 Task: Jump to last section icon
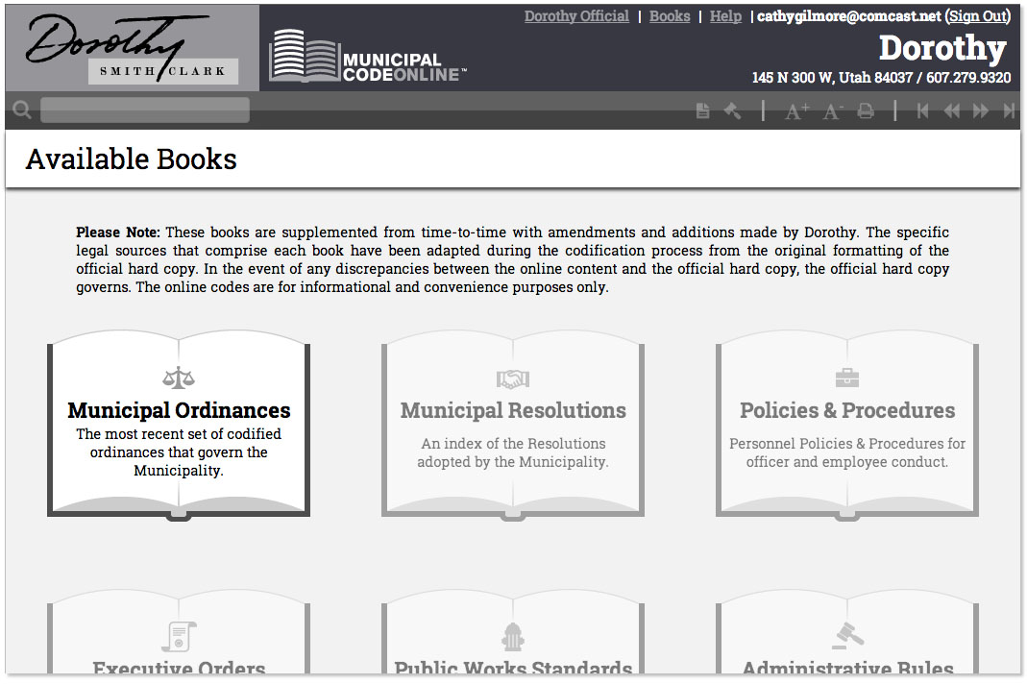click(1009, 110)
